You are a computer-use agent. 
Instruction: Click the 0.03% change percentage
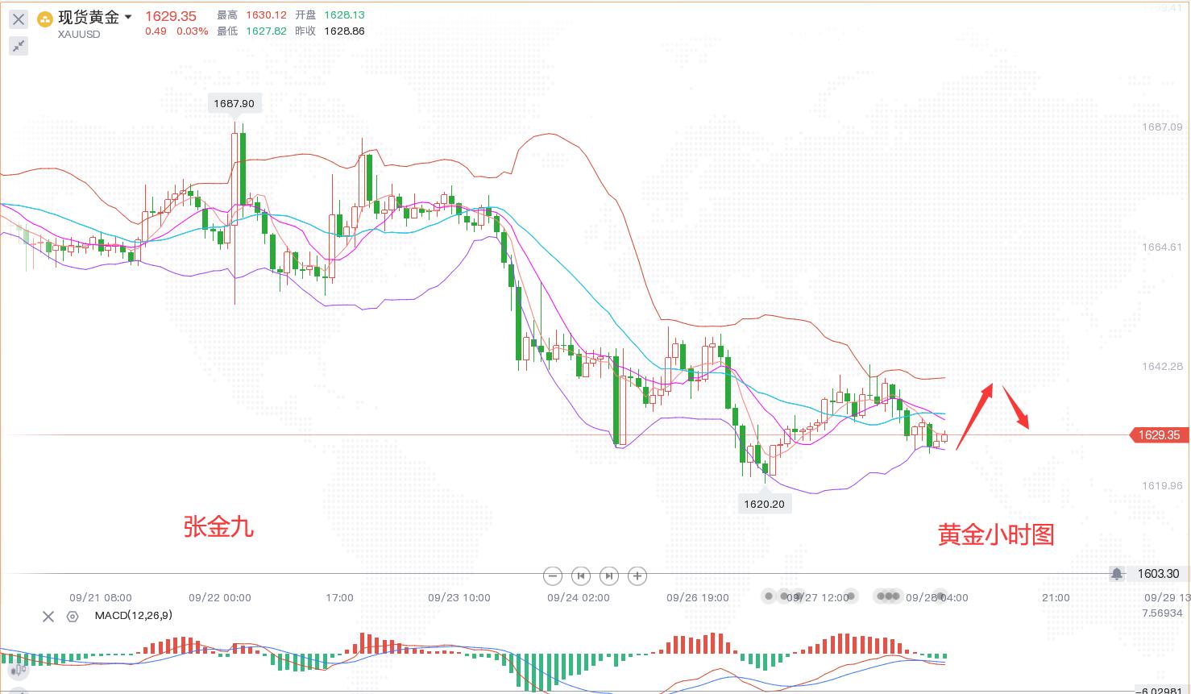[x=193, y=31]
